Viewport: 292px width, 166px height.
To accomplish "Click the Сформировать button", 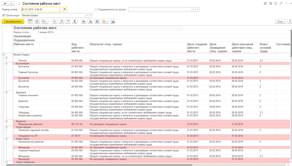I will [13, 21].
